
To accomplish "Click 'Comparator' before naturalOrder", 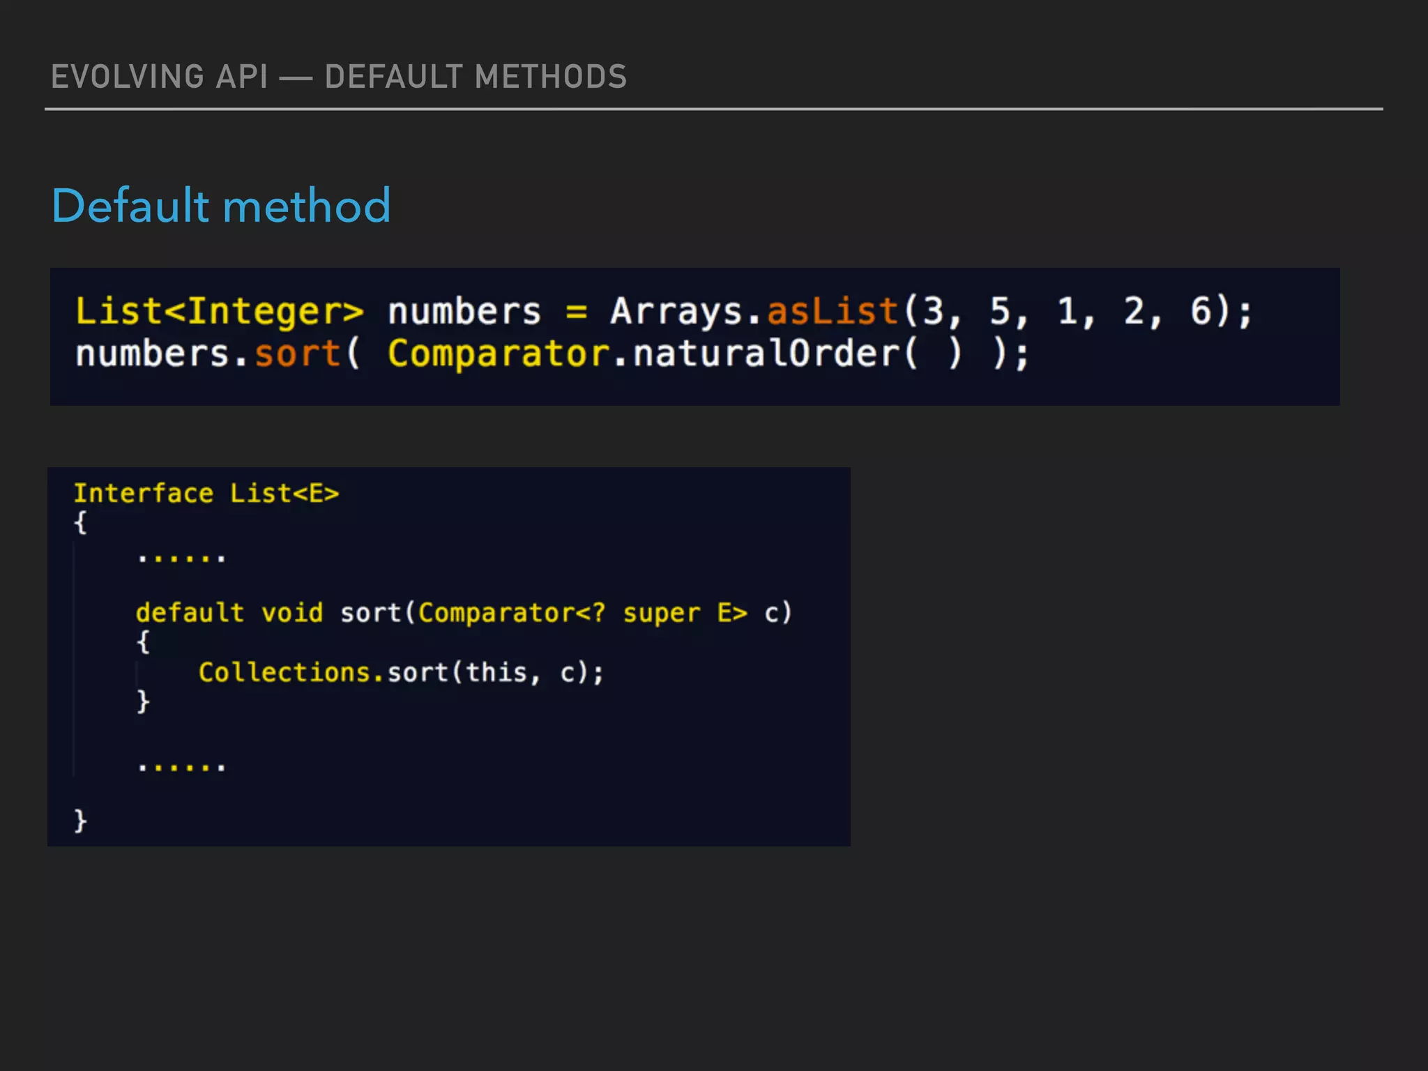I will click(499, 354).
